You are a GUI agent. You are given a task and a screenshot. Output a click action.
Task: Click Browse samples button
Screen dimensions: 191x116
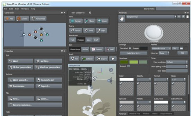coord(35,105)
